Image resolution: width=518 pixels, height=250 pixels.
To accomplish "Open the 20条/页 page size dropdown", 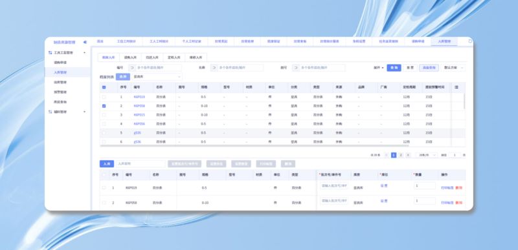I will [426, 155].
